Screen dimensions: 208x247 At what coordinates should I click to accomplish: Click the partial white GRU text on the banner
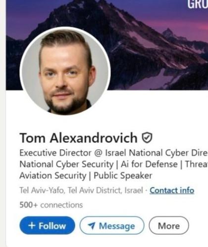pyautogui.click(x=198, y=4)
